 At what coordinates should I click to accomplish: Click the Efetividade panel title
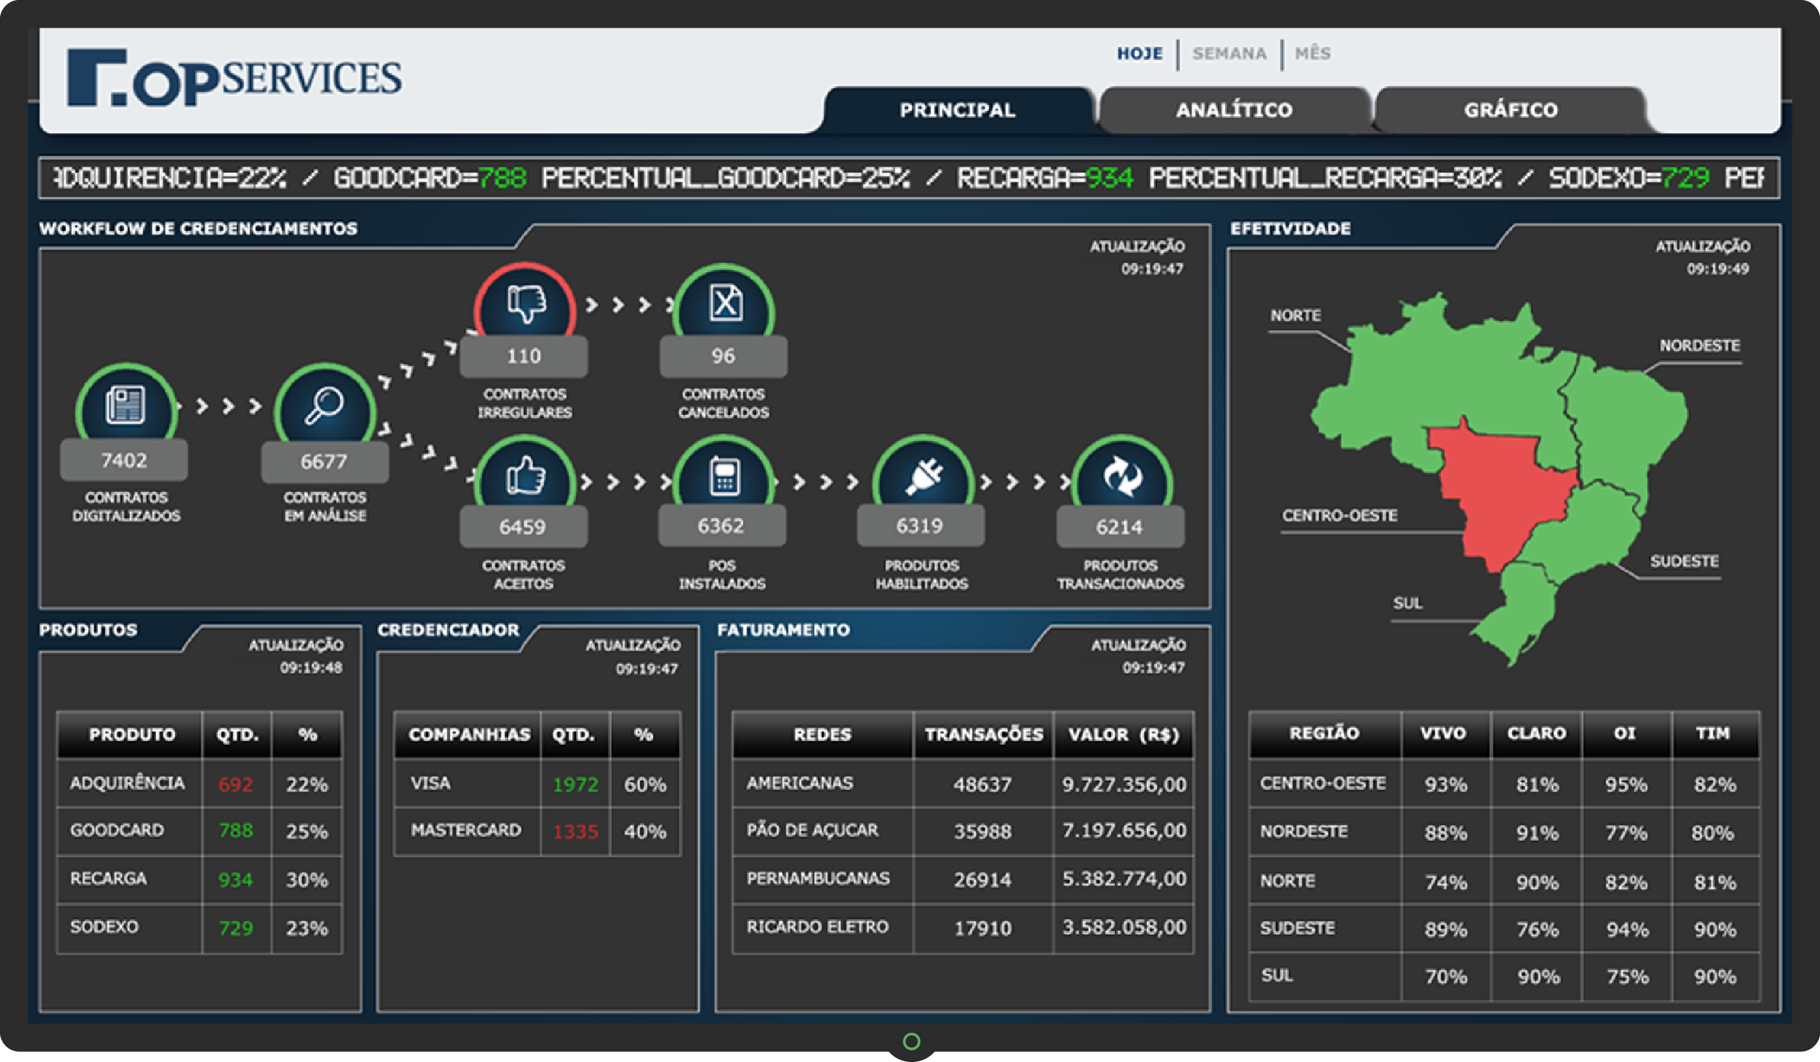1290,228
